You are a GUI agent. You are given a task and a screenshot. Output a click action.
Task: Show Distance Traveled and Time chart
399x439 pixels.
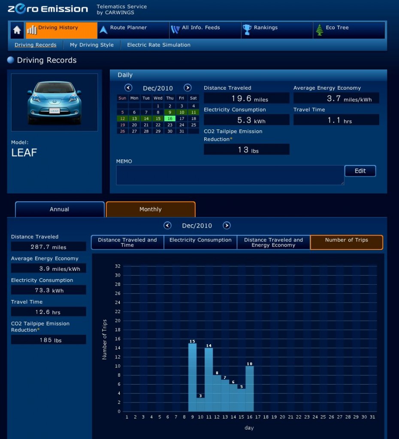coord(127,242)
